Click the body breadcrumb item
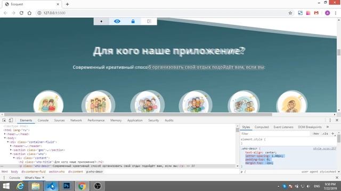Image resolution: width=341 pixels, height=191 pixels. coord(14,172)
